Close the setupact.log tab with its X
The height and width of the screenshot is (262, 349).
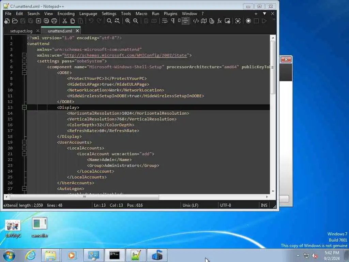pos(37,31)
